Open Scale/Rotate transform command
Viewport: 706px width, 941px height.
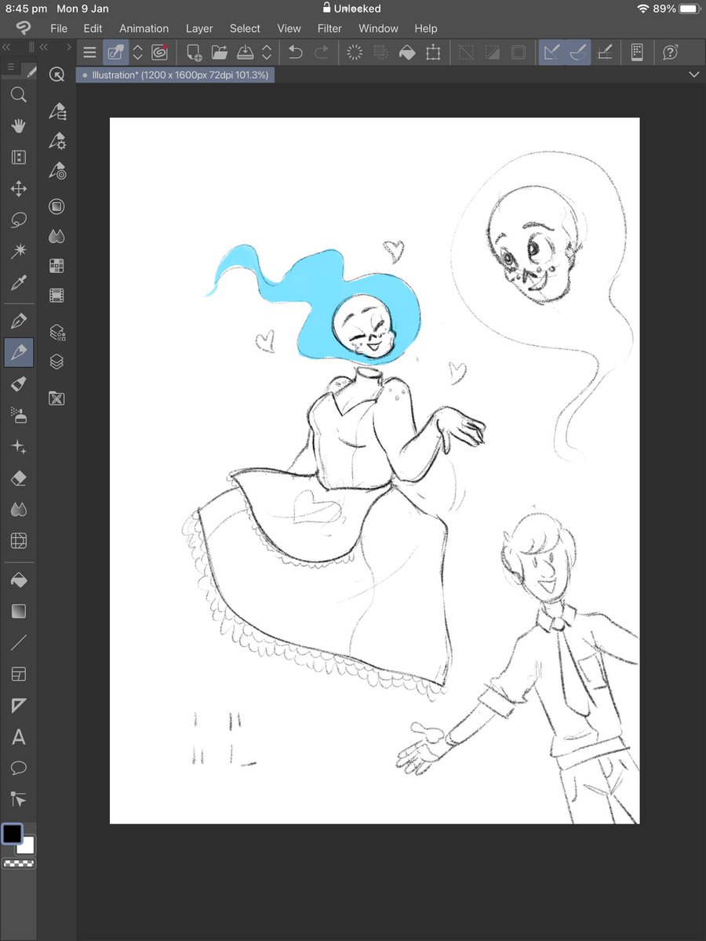click(432, 53)
